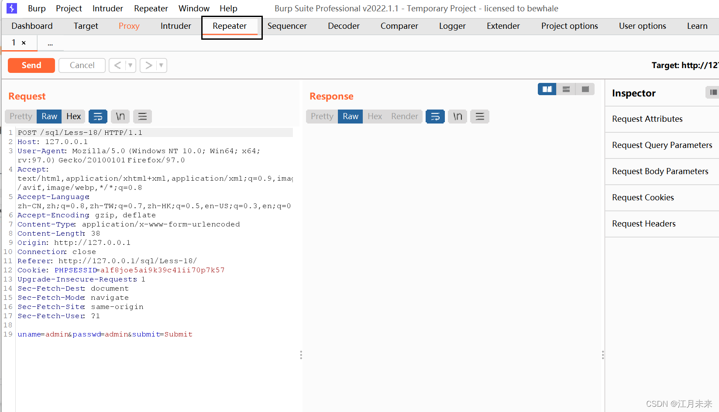Select the Hex view in Response
The width and height of the screenshot is (719, 412).
(375, 117)
